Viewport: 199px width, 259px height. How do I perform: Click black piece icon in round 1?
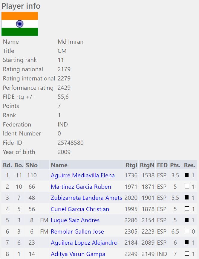(187, 175)
